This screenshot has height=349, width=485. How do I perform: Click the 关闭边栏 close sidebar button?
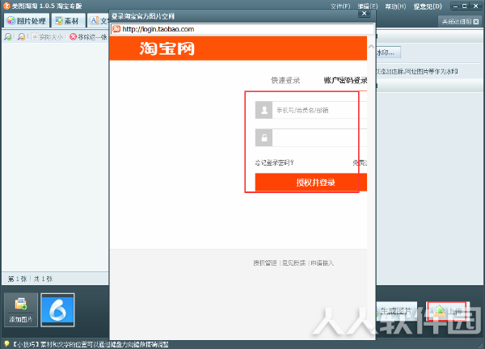point(460,22)
